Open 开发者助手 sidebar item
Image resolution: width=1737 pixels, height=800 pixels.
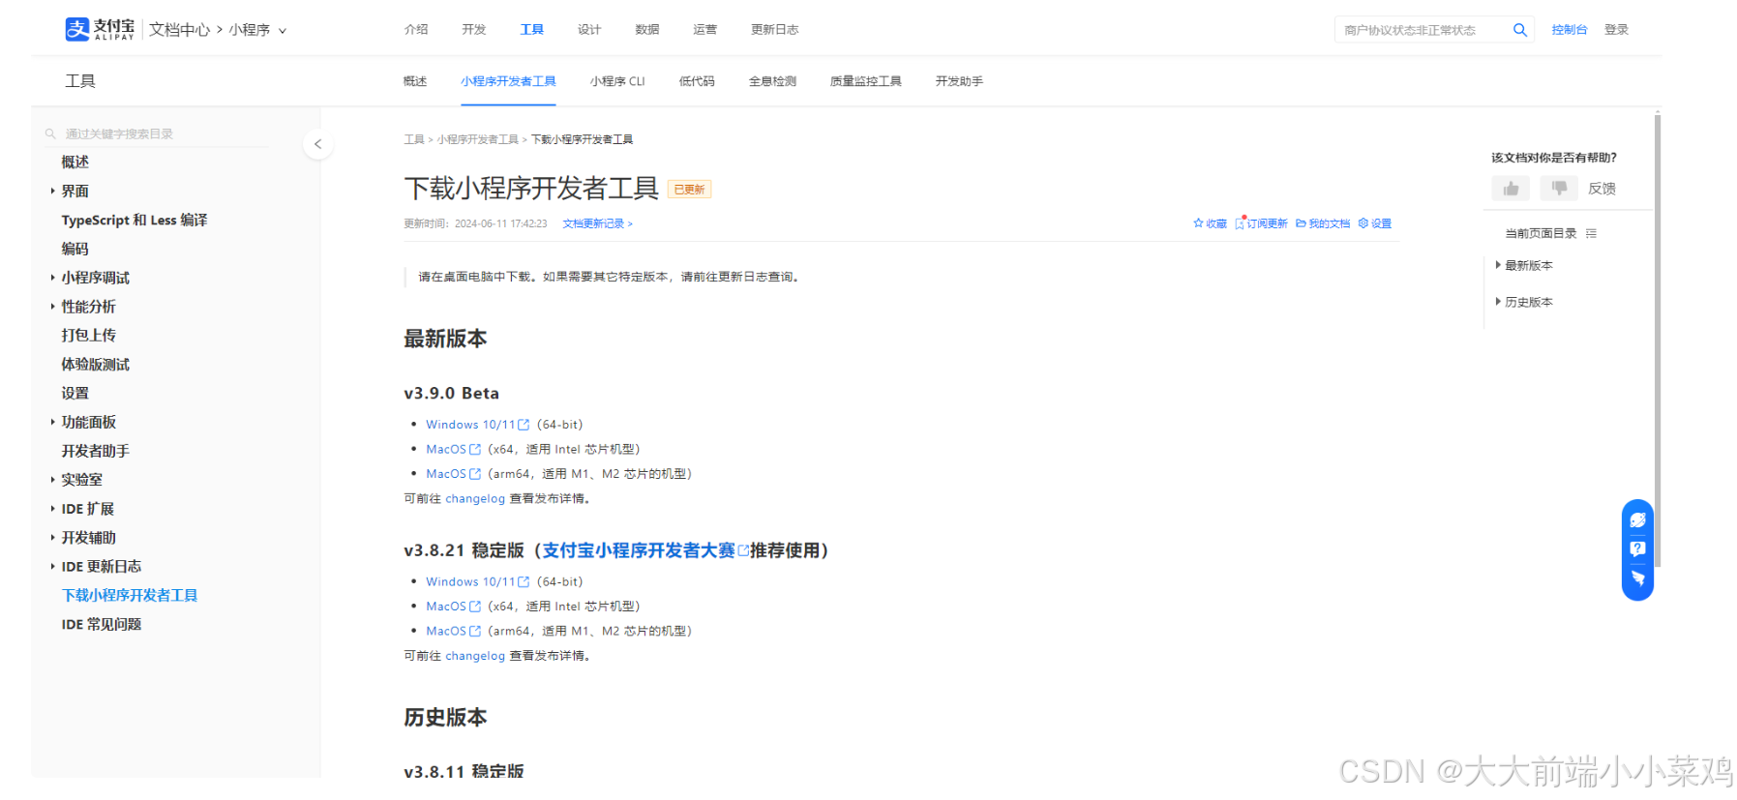96,451
